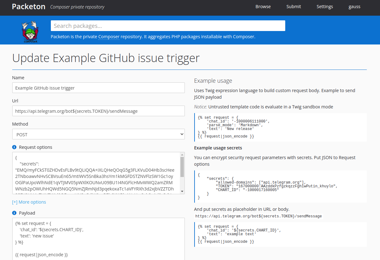Click the Request options scroll down arrow
Image resolution: width=380 pixels, height=260 pixels.
tap(182, 191)
